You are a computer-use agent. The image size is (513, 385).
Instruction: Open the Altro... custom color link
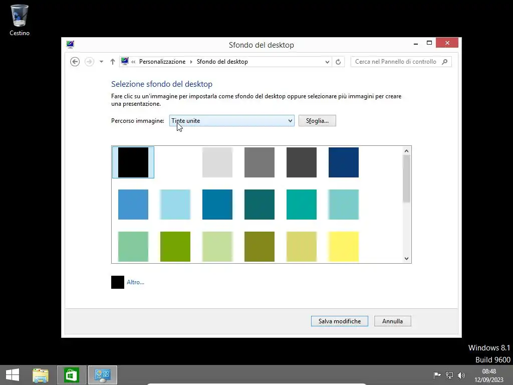point(135,282)
